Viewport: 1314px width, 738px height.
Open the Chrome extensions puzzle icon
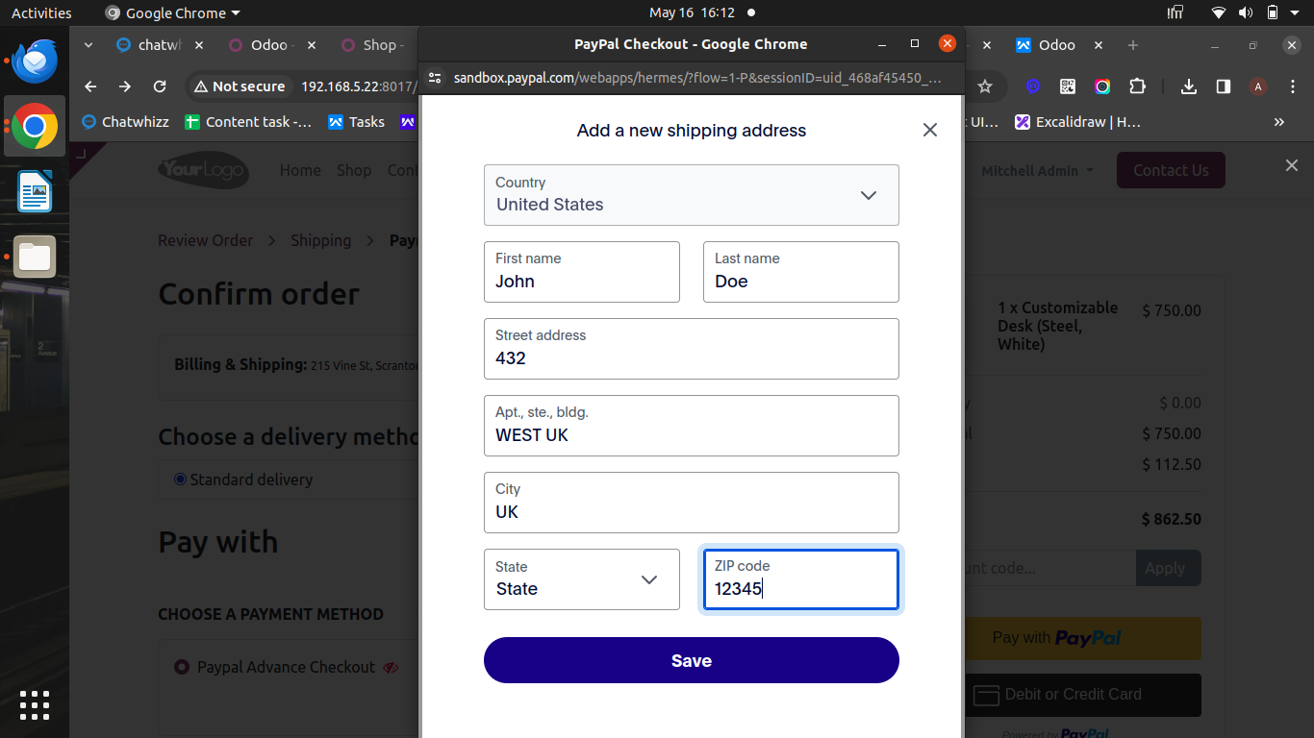pyautogui.click(x=1137, y=86)
